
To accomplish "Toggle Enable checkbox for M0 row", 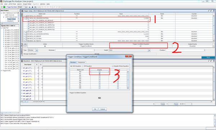I will click(100, 72).
